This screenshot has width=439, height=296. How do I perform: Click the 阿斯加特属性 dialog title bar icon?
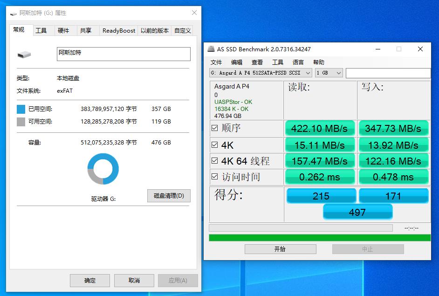tap(13, 14)
